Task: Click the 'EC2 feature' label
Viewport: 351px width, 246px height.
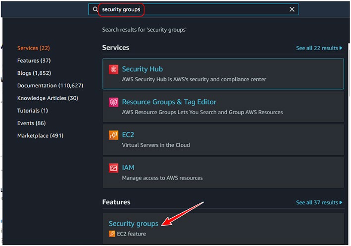Action: [131, 234]
